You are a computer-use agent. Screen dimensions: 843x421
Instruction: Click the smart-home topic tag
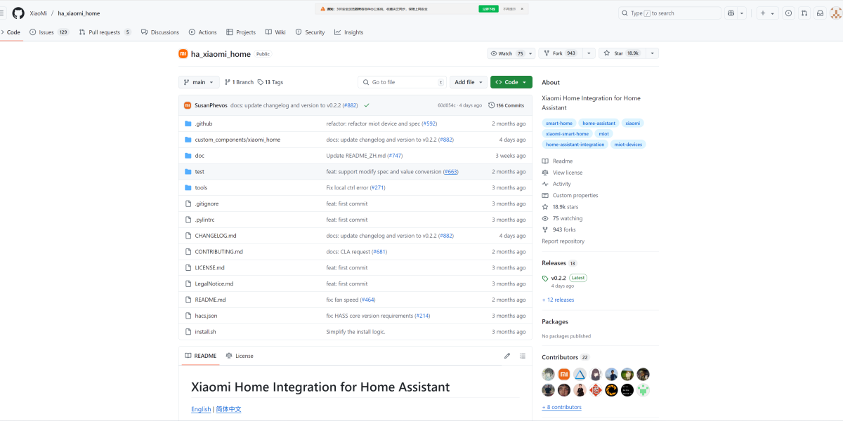click(559, 123)
